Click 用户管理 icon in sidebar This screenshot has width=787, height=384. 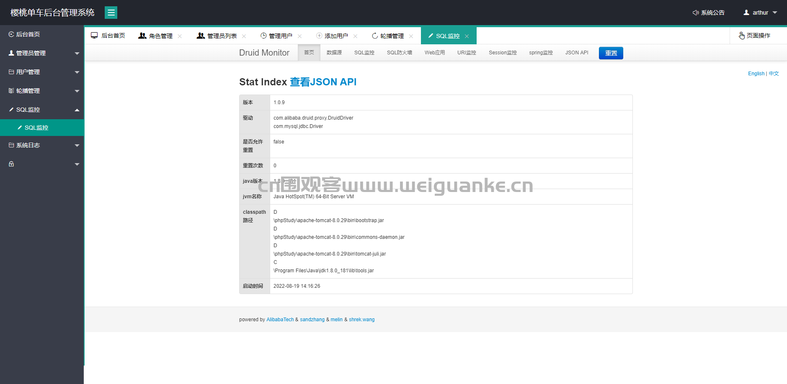pos(11,72)
